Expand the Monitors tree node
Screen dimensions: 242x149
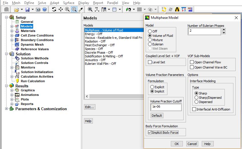pos(12,67)
